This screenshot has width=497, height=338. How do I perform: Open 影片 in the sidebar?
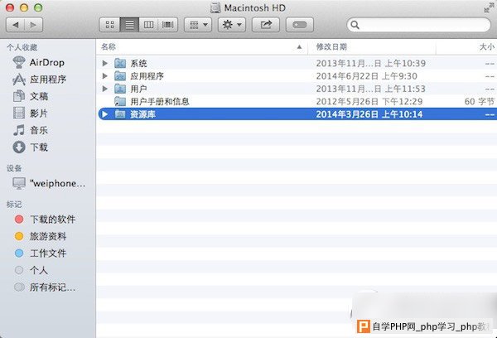tap(31, 113)
